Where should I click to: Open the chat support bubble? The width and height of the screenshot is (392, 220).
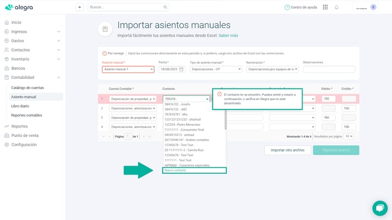(380, 208)
